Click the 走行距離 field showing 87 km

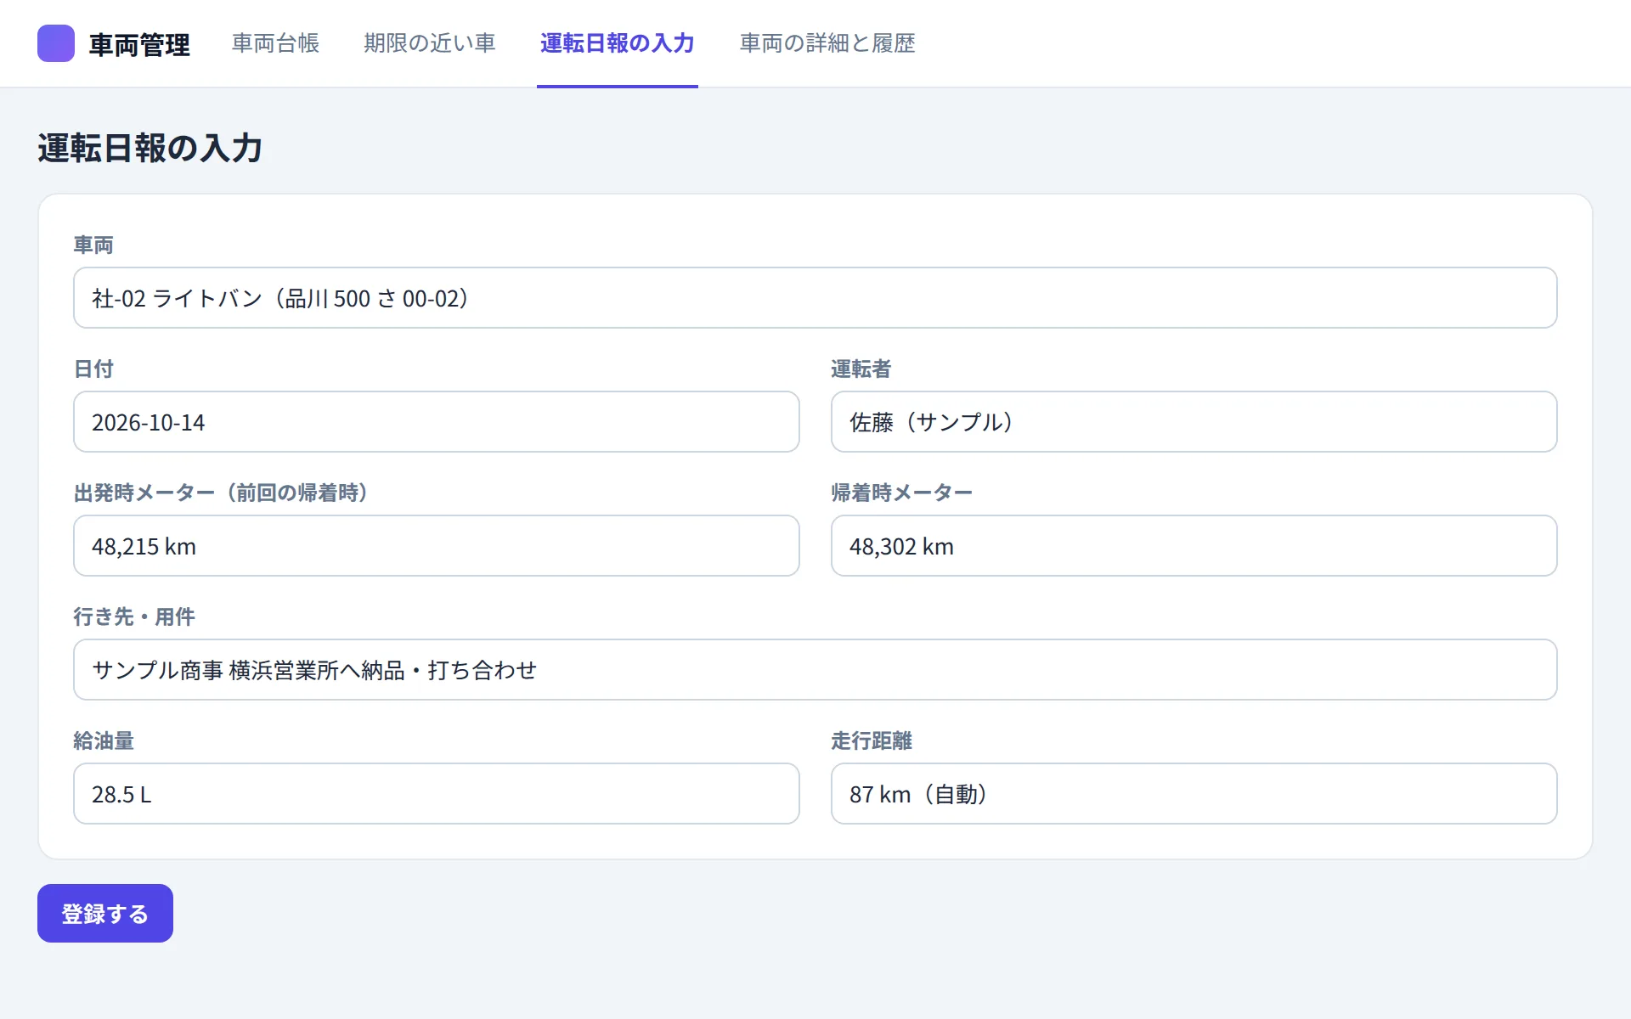(1194, 794)
